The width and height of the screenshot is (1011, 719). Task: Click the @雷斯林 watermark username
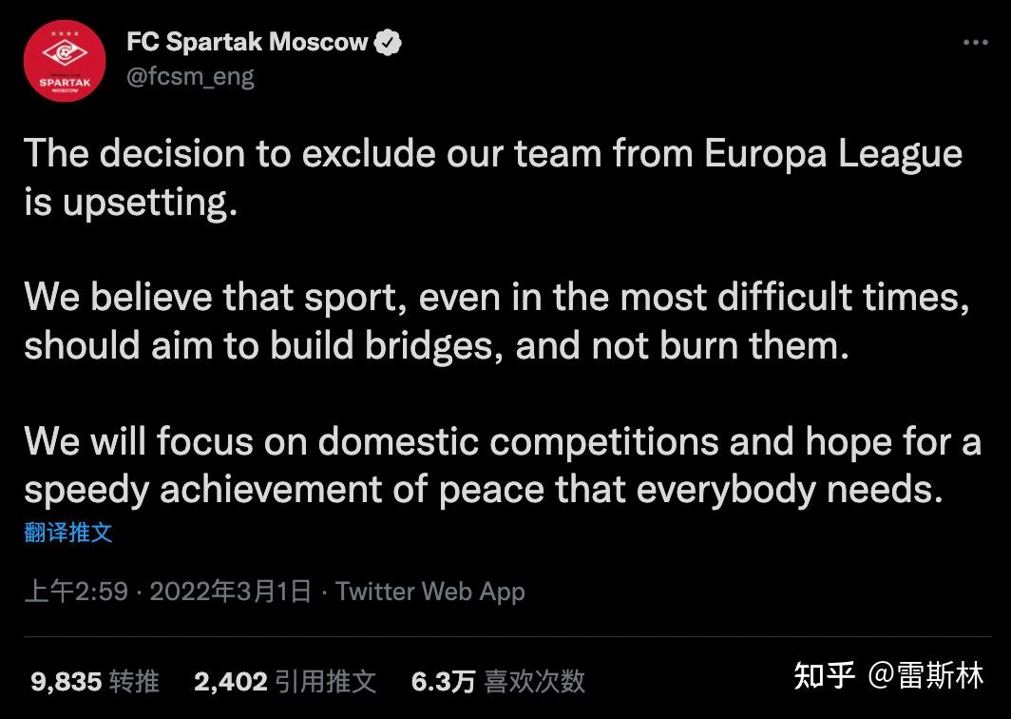tap(925, 675)
